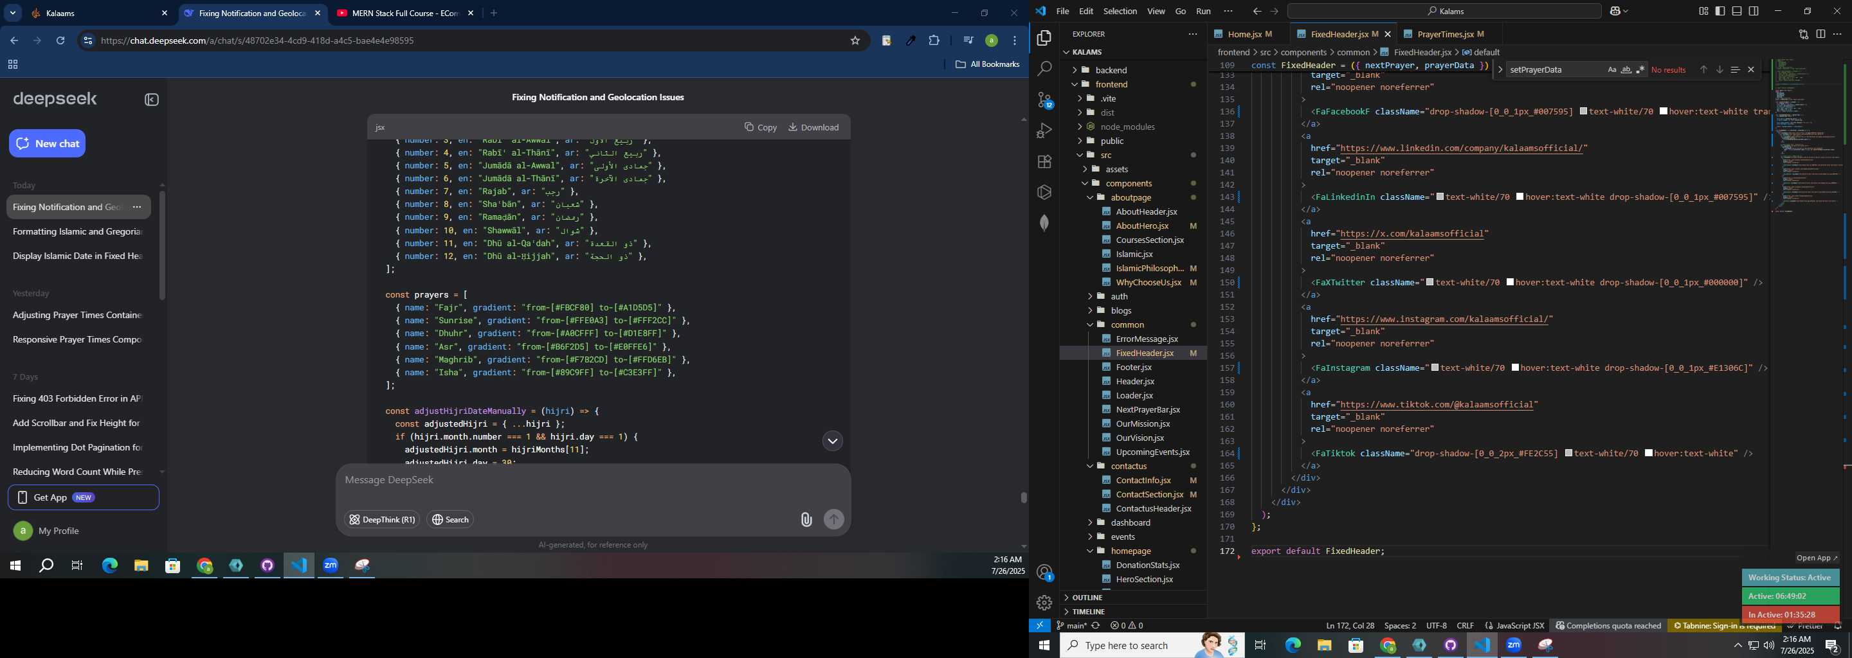Go to next match in find widget

click(1720, 69)
